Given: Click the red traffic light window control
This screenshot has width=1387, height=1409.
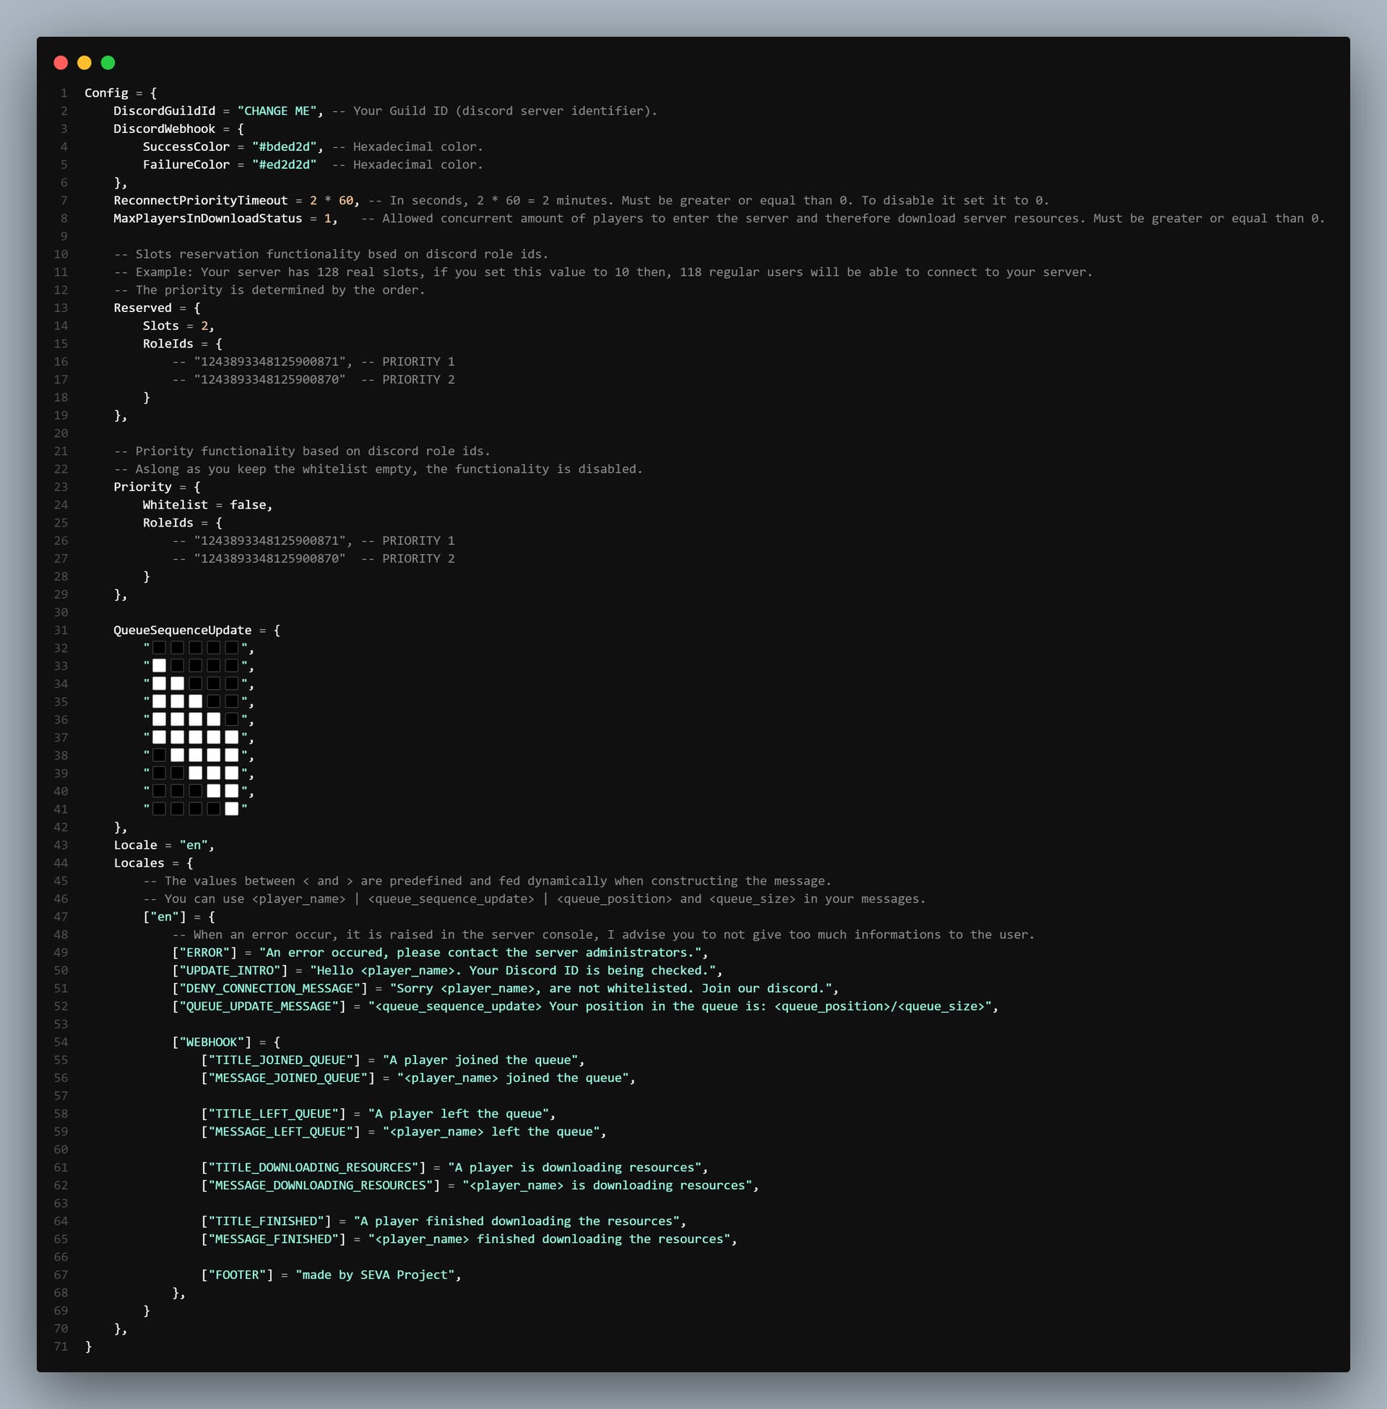Looking at the screenshot, I should click(61, 63).
